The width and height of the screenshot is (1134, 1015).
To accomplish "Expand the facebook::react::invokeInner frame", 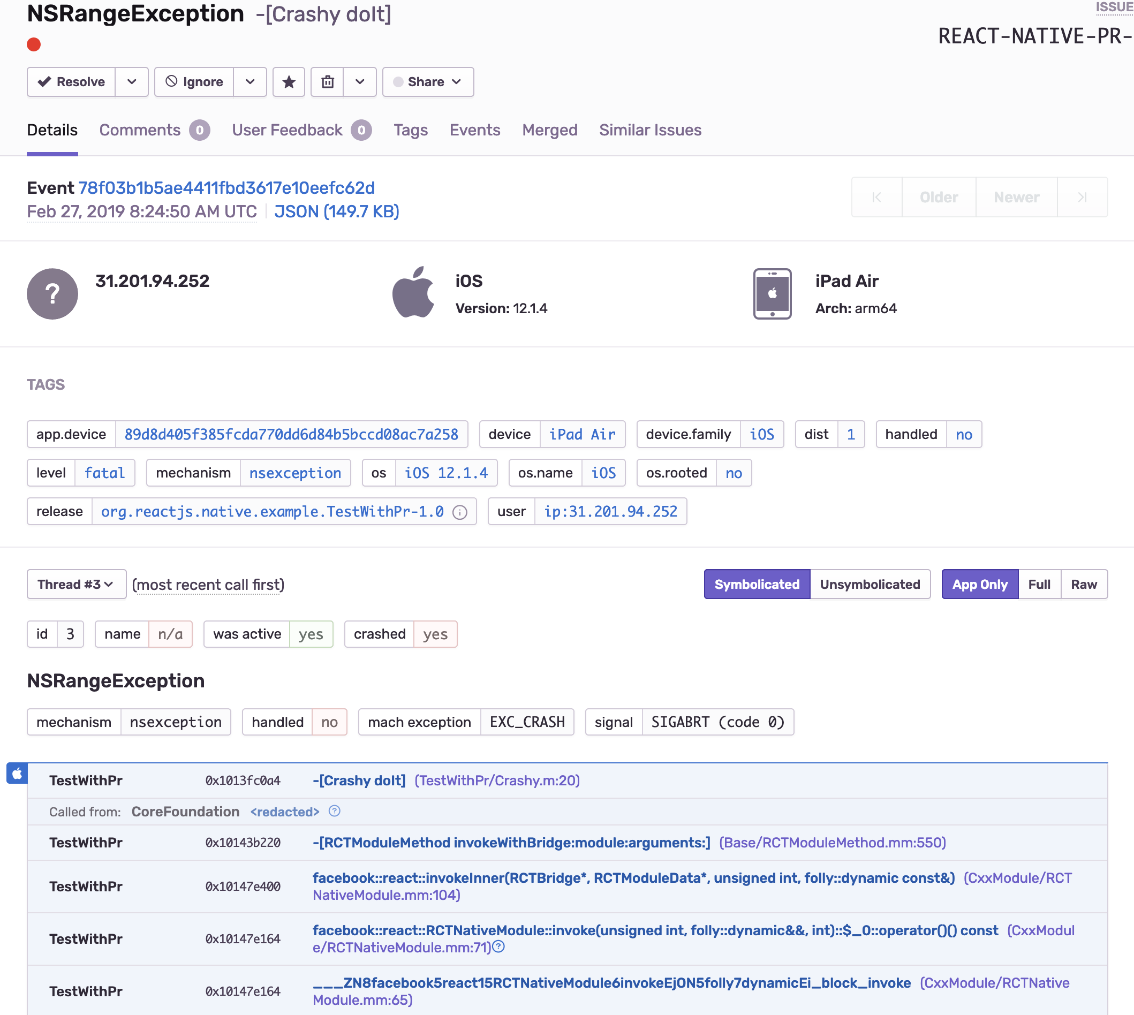I will (x=568, y=886).
